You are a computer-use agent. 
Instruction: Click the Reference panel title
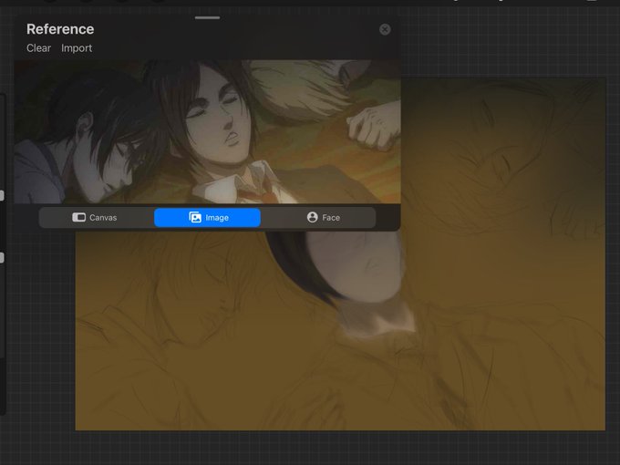point(60,29)
